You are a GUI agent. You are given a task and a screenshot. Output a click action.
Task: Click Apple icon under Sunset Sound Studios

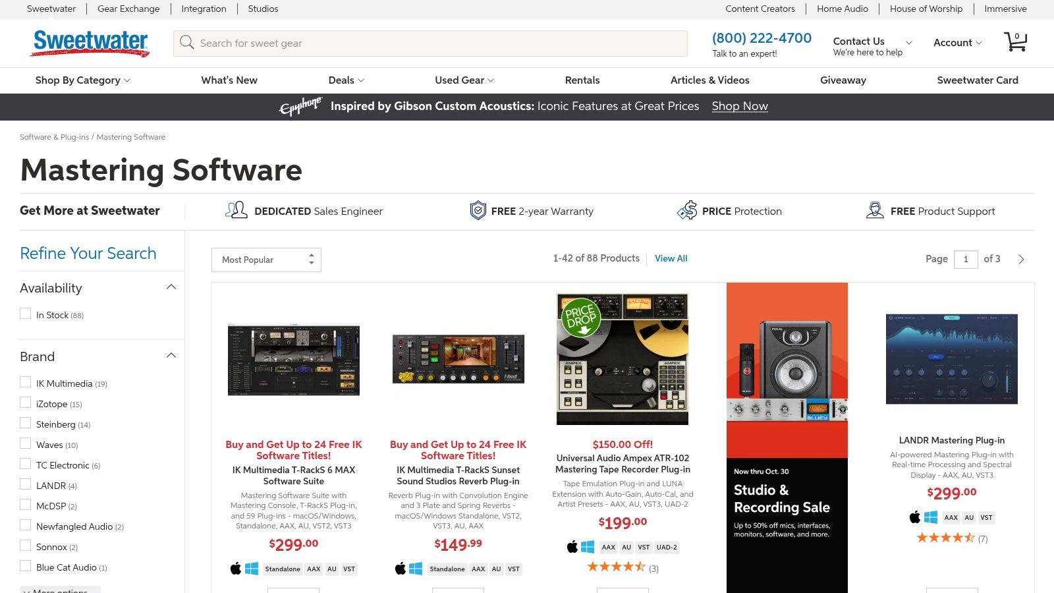tap(401, 569)
